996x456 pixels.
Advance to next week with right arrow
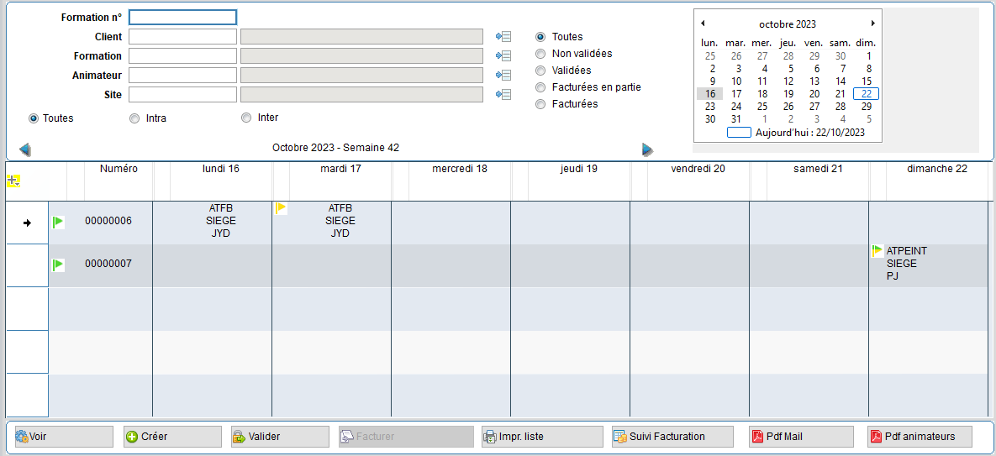point(647,149)
